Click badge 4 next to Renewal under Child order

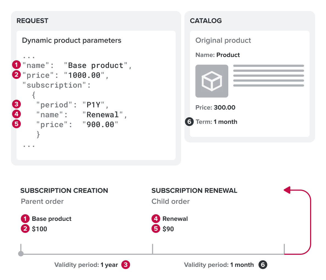(156, 219)
